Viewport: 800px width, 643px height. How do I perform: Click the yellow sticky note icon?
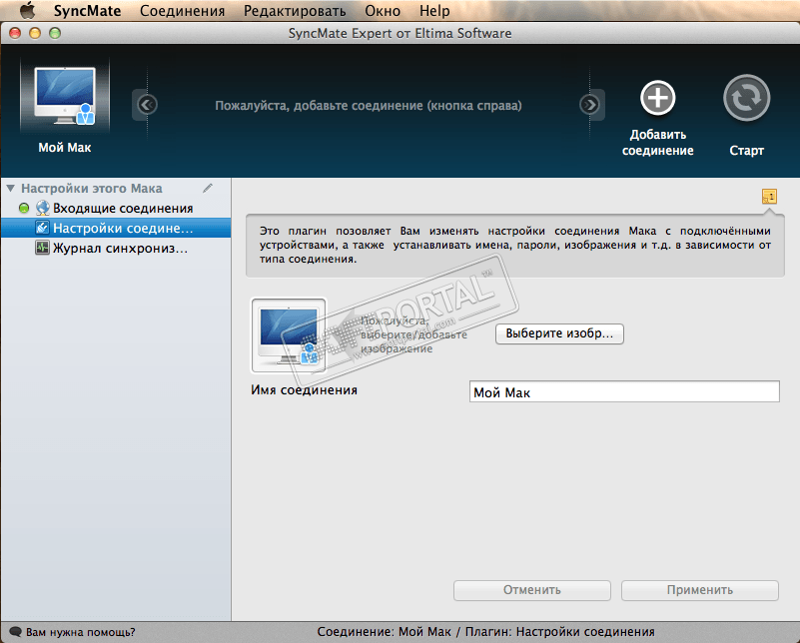(x=769, y=197)
